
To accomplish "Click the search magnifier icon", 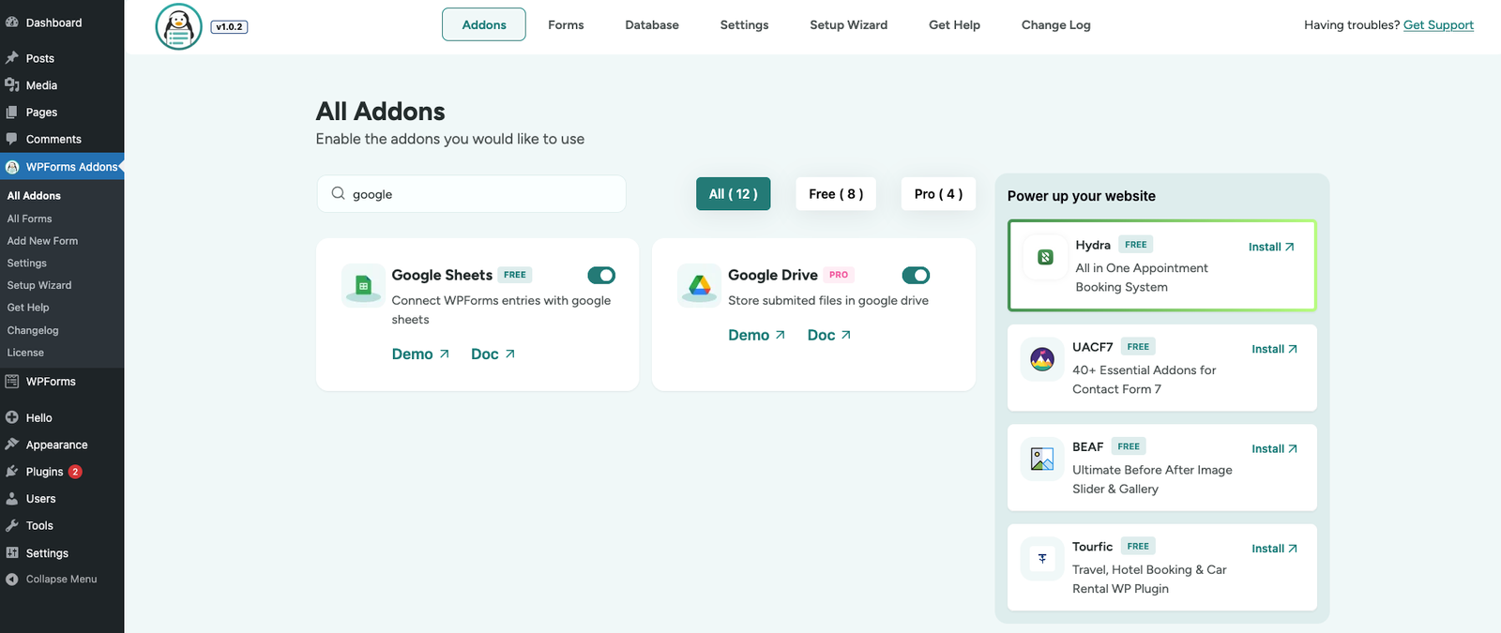I will (x=338, y=193).
